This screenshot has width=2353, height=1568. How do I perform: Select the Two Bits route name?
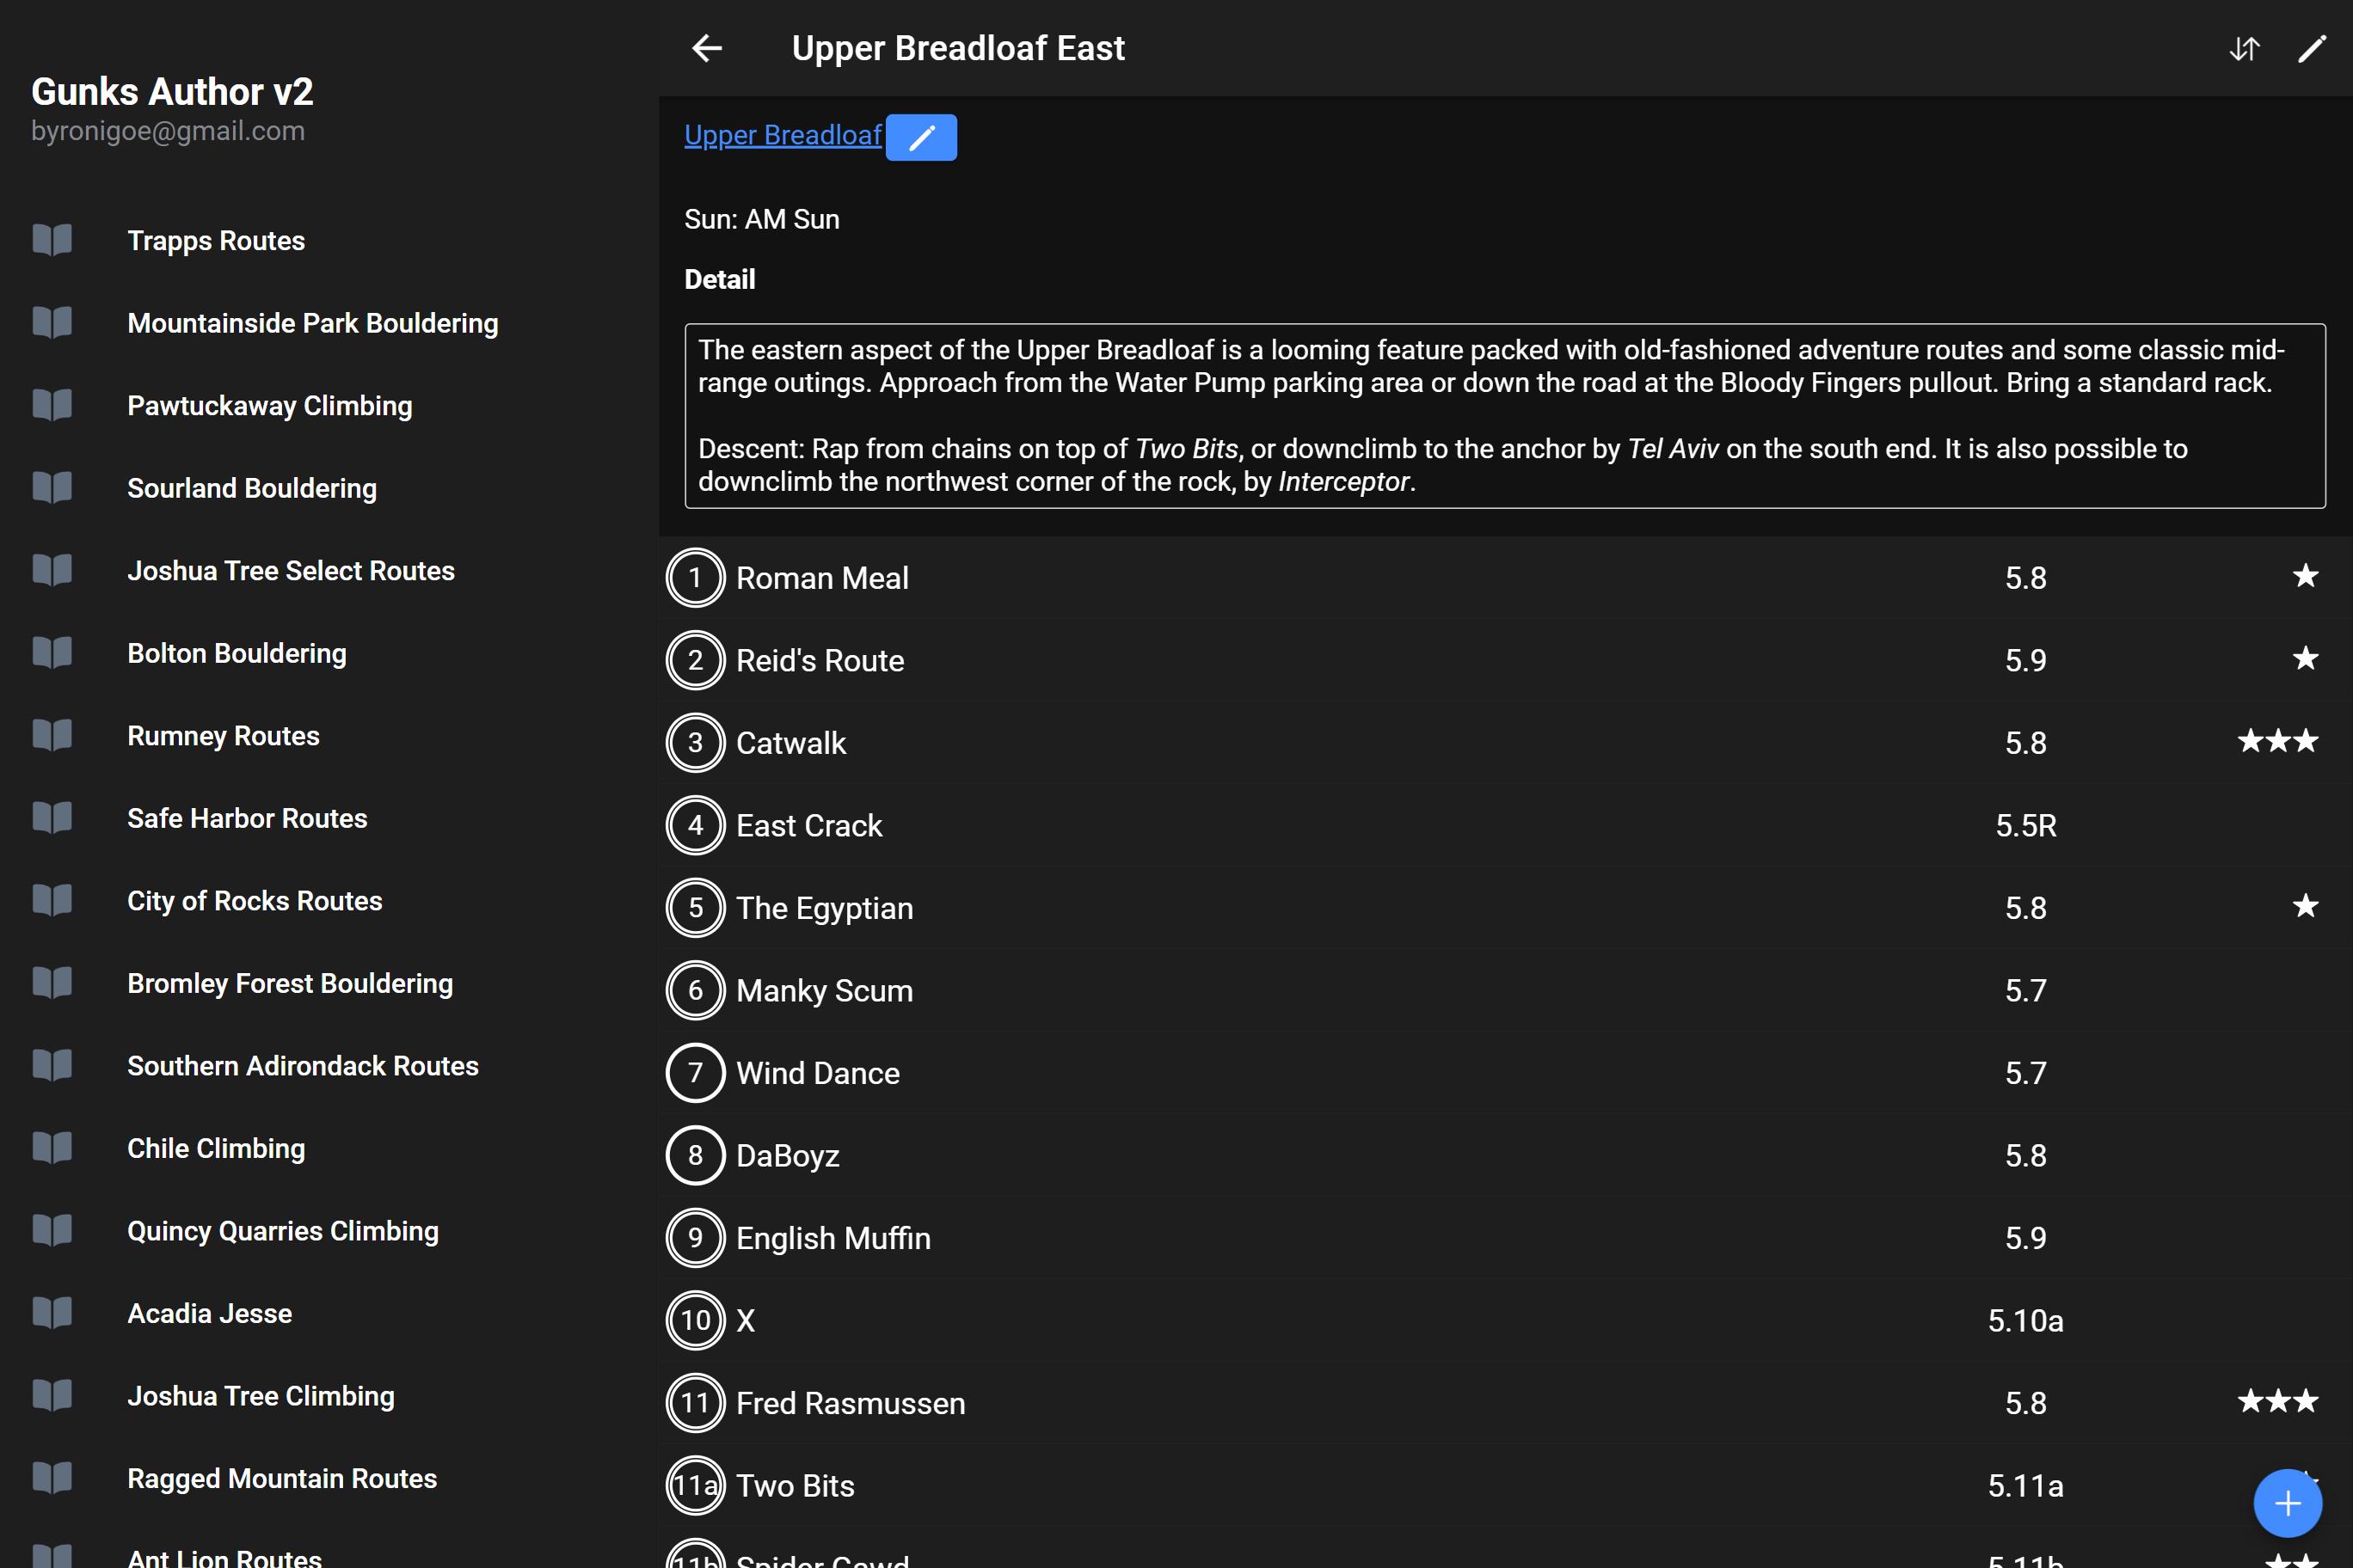(x=796, y=1485)
